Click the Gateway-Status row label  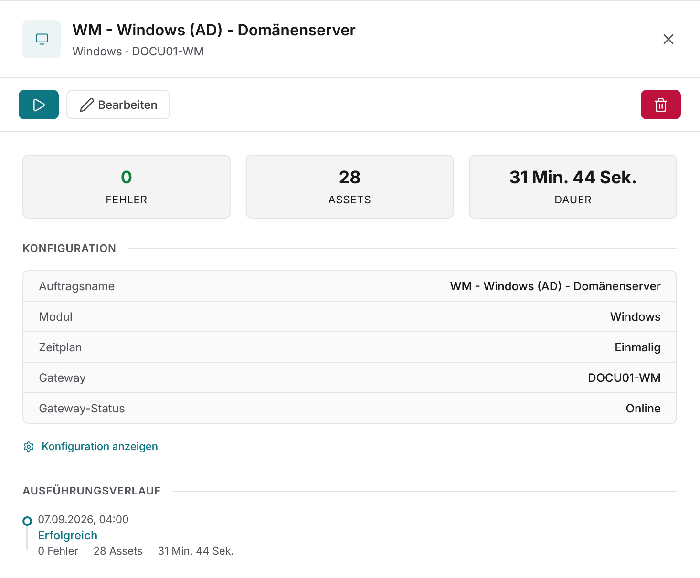(82, 409)
